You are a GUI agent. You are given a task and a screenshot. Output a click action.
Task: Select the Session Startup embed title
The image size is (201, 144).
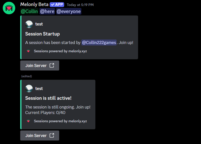click(42, 34)
